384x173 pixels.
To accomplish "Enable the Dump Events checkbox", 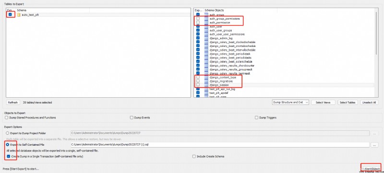I will tap(132, 117).
